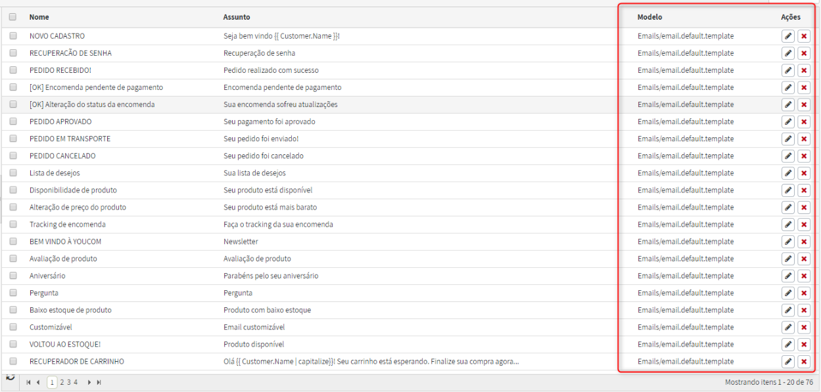This screenshot has width=821, height=392.
Task: Edit the Tracking de encomenda template
Action: tap(787, 225)
